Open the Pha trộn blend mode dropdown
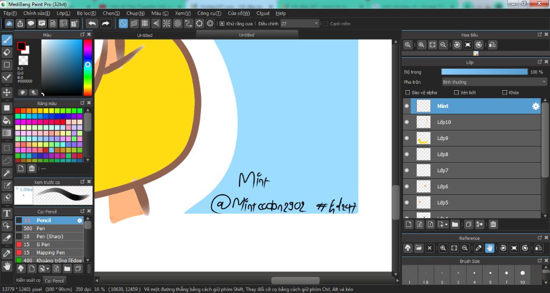Viewport: 550px width, 293px height. click(494, 82)
